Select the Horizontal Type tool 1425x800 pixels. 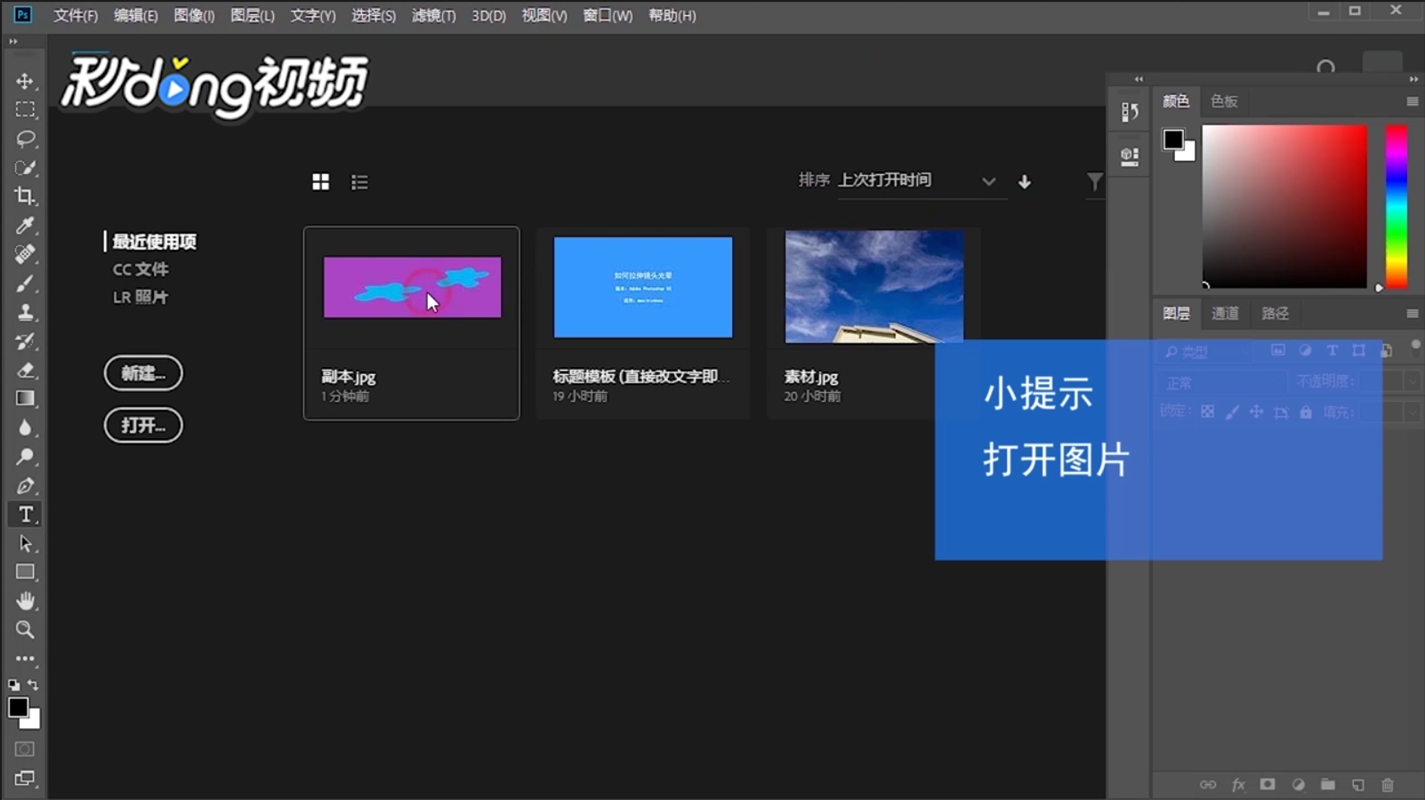25,515
